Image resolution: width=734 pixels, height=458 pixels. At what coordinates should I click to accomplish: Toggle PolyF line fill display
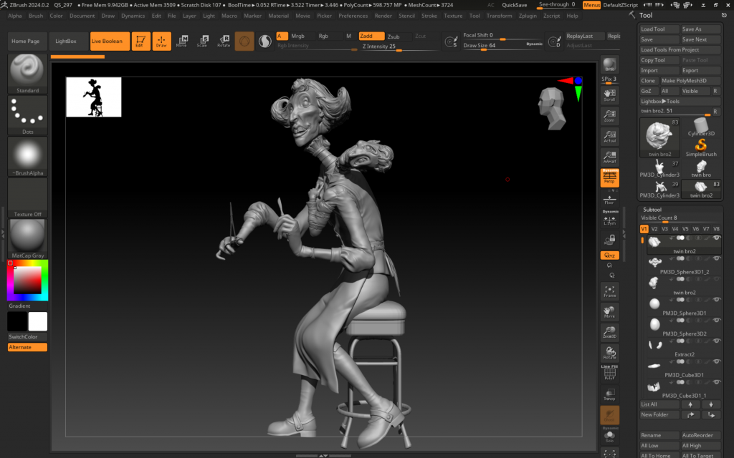(x=609, y=373)
